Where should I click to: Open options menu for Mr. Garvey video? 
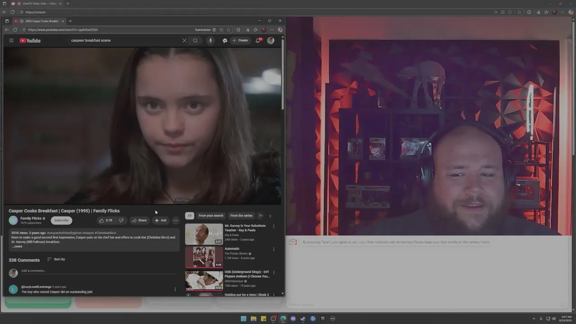[274, 226]
